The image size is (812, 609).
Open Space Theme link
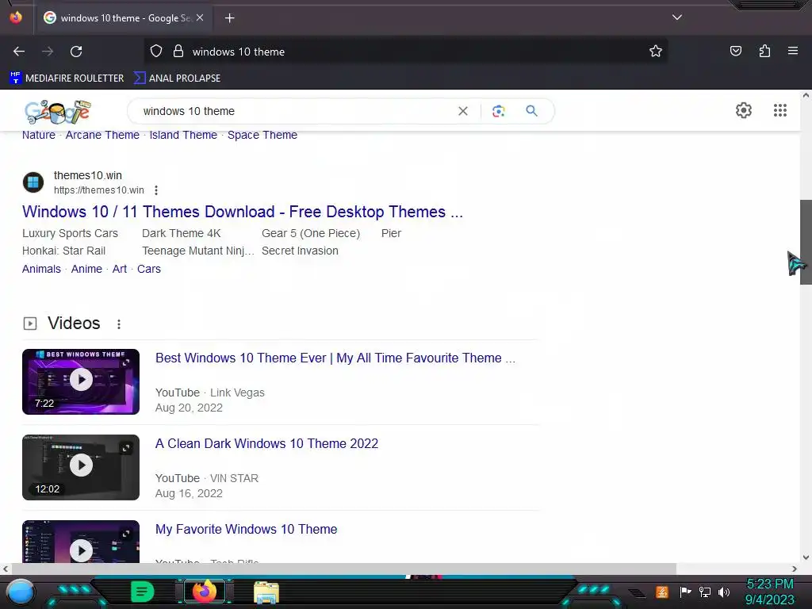[262, 135]
